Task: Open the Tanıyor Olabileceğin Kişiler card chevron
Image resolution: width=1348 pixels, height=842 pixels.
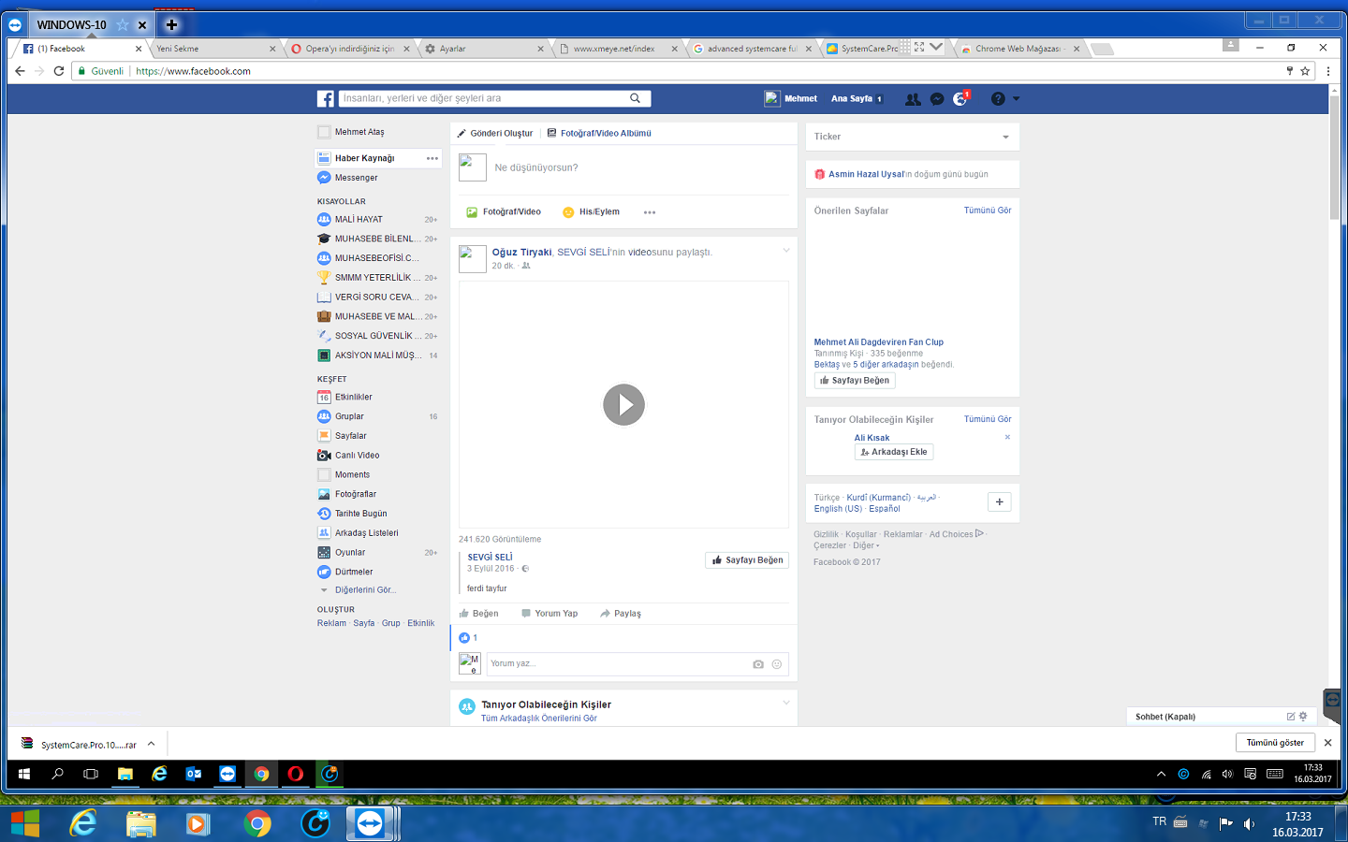Action: tap(786, 703)
